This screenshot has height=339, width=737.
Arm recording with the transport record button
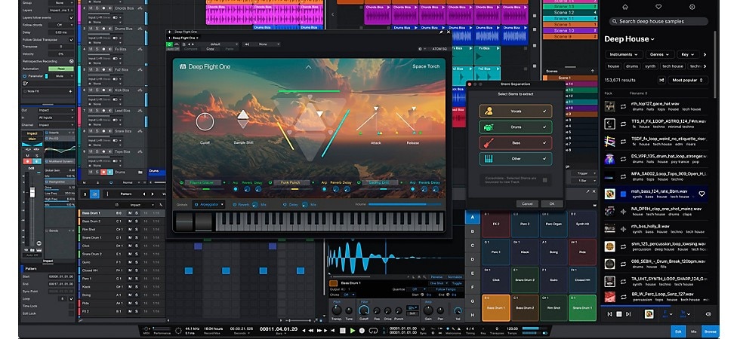click(x=363, y=331)
